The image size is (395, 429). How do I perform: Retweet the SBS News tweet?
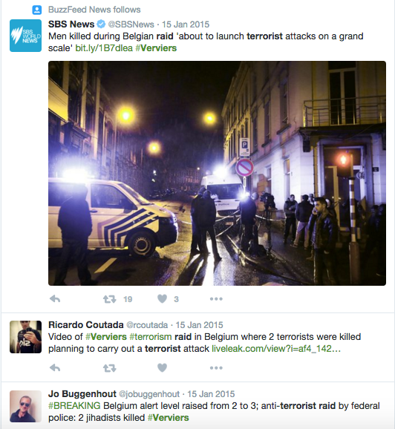coord(109,299)
